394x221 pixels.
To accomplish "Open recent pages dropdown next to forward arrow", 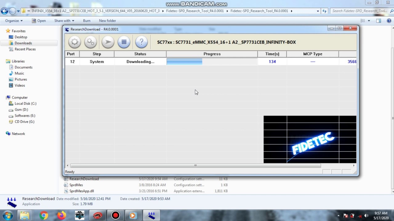I will 18,11.
